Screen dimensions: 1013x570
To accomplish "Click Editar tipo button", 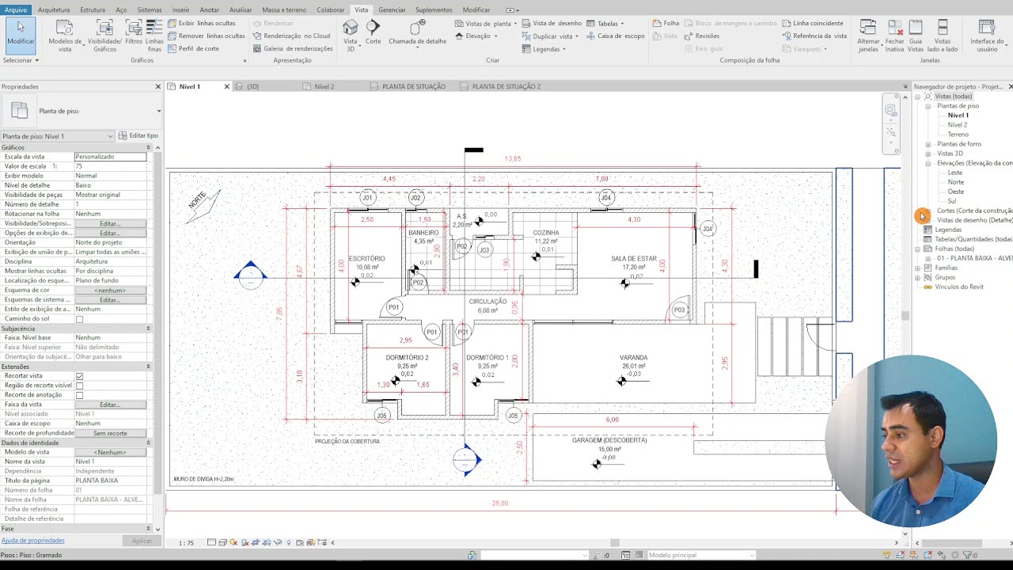I will [x=138, y=136].
